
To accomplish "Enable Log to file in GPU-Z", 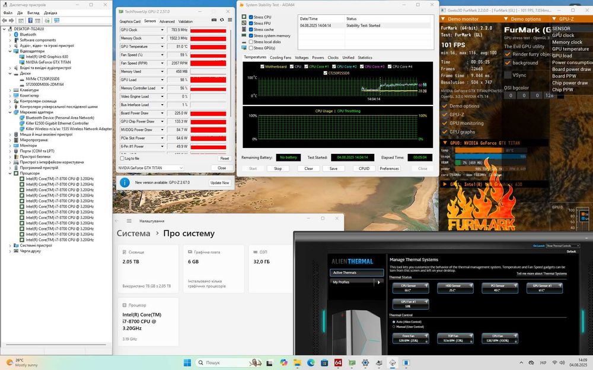I will click(x=122, y=159).
